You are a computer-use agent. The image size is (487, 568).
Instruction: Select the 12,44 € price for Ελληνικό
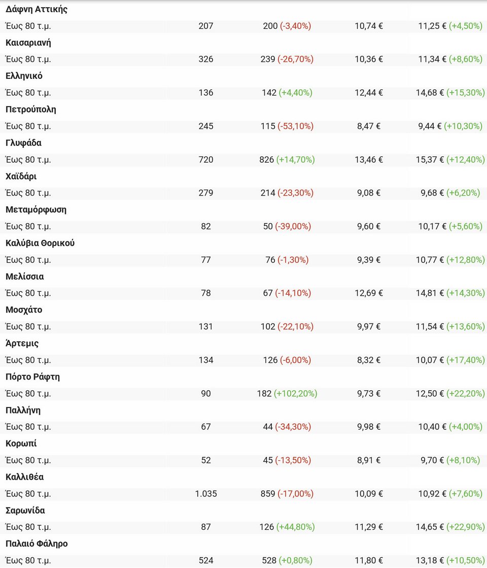click(x=369, y=93)
